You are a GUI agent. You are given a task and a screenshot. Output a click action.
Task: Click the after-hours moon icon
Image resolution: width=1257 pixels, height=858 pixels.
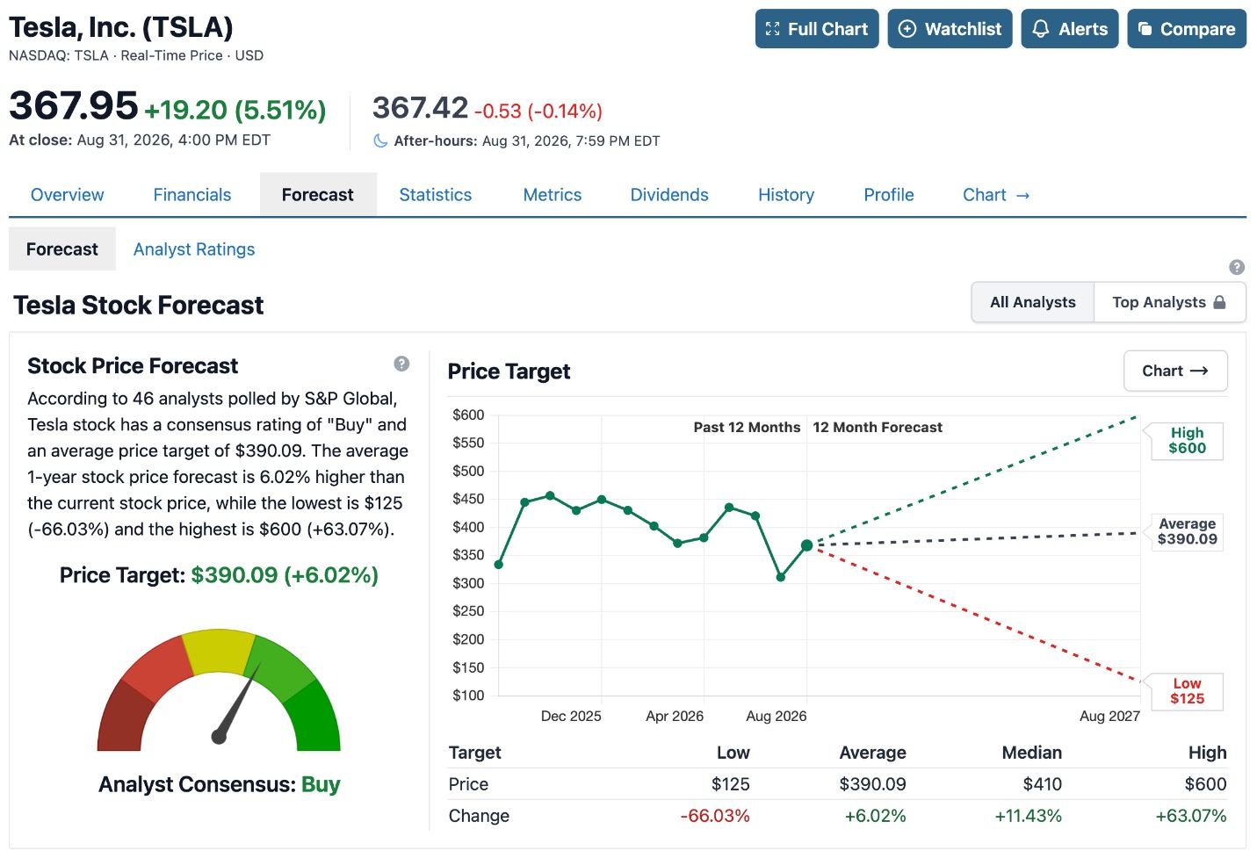coord(380,141)
